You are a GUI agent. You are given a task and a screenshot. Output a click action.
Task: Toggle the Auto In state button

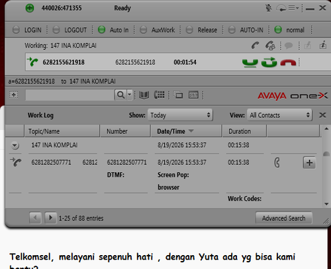click(113, 30)
